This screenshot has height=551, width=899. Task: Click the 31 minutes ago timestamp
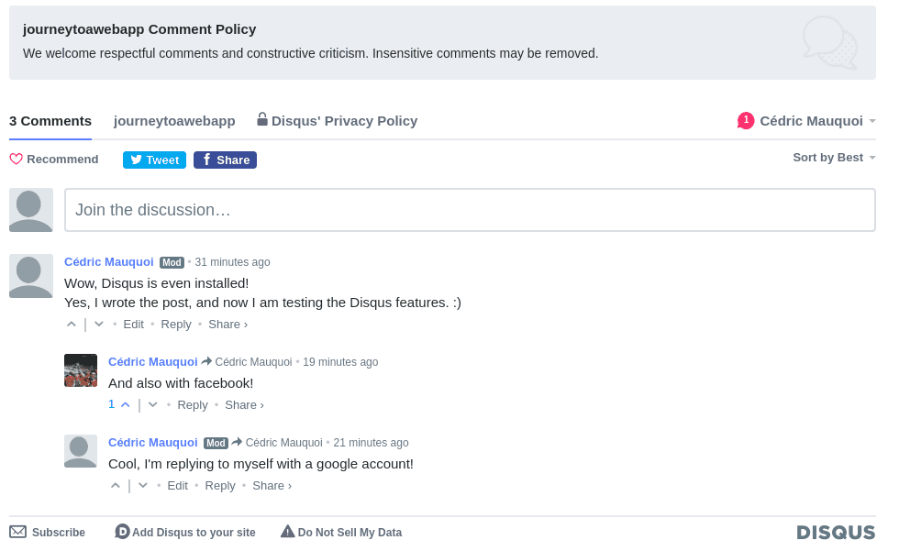pyautogui.click(x=232, y=262)
